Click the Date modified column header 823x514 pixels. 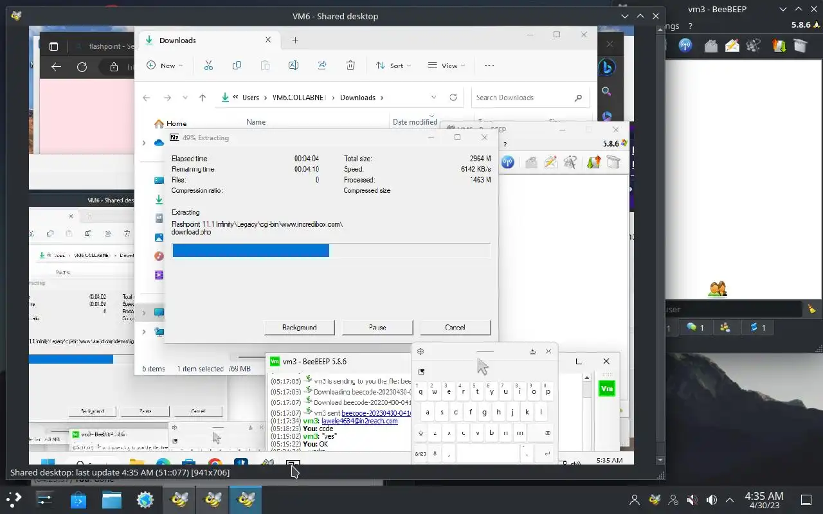click(415, 122)
